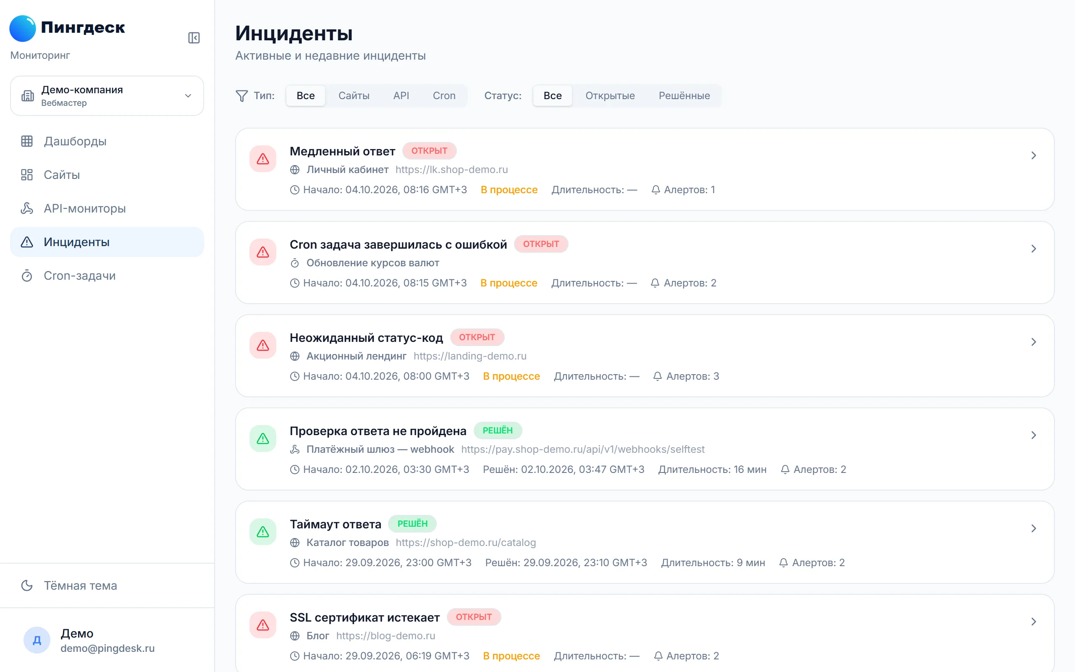
Task: Click the moon icon for dark theme
Action: [x=26, y=585]
